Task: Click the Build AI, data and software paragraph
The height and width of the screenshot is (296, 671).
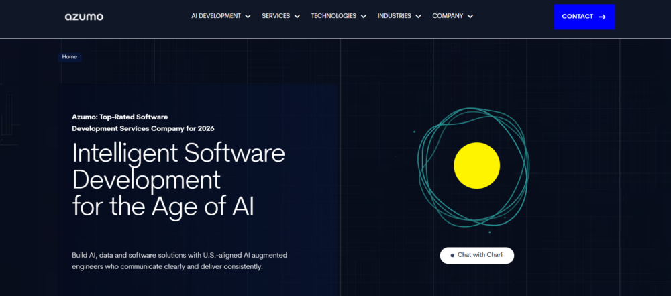Action: pyautogui.click(x=180, y=261)
